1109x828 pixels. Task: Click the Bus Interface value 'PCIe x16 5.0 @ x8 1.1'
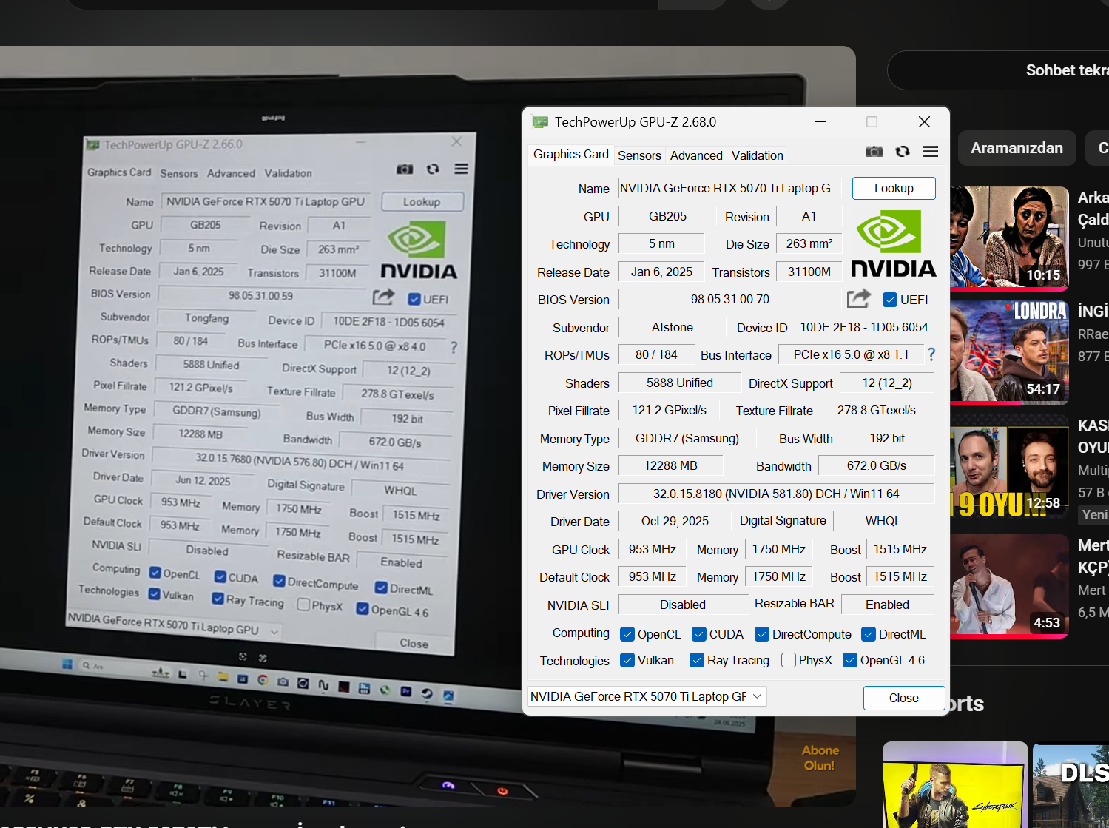click(851, 354)
